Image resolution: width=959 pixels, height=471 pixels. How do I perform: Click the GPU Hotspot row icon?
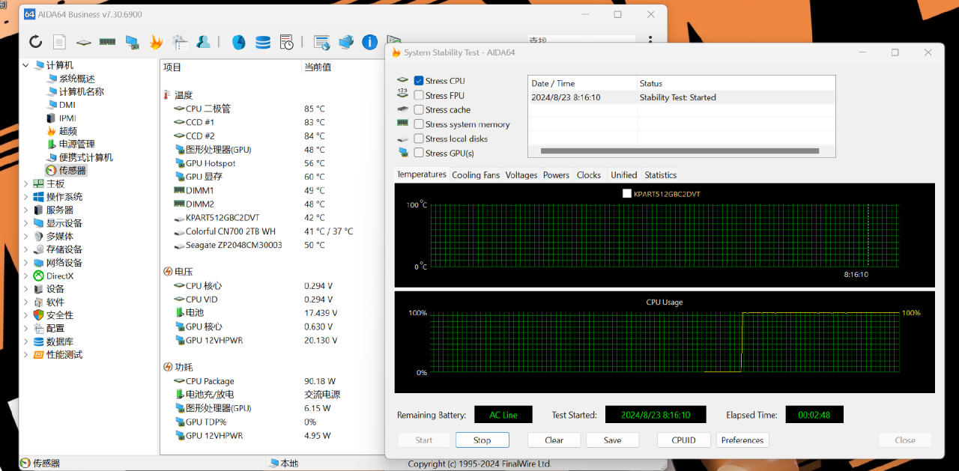click(179, 163)
